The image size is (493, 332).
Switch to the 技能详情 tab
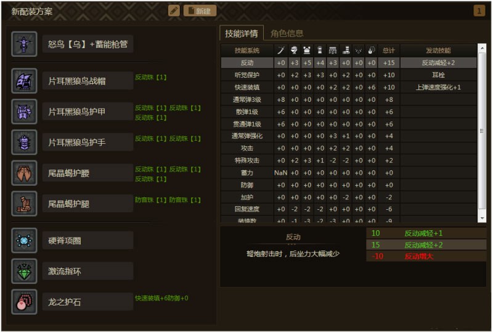tap(242, 33)
